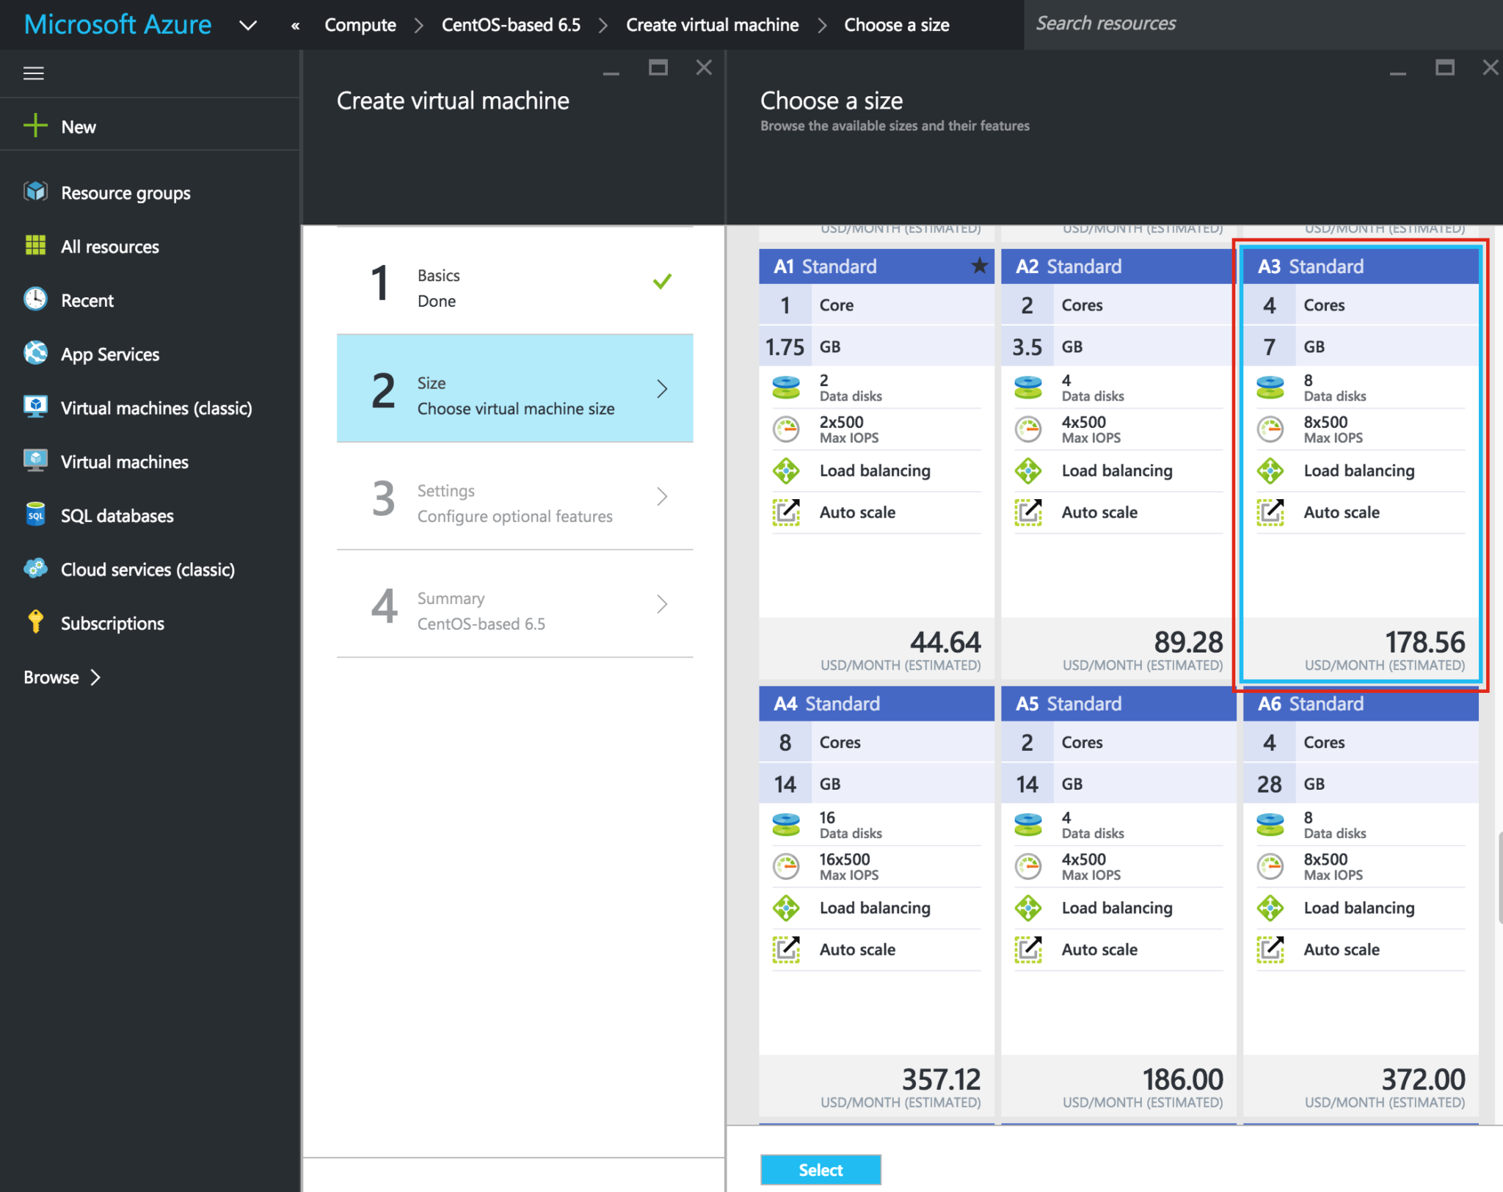
Task: Select the Subscriptions key icon
Action: tap(34, 622)
